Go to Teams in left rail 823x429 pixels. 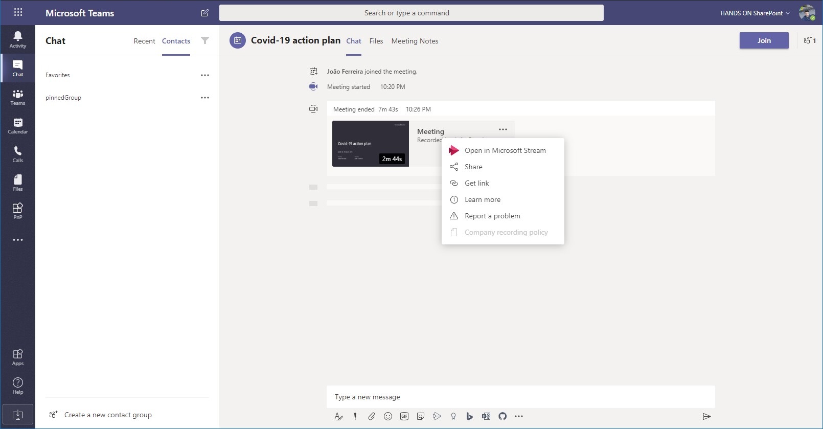18,97
